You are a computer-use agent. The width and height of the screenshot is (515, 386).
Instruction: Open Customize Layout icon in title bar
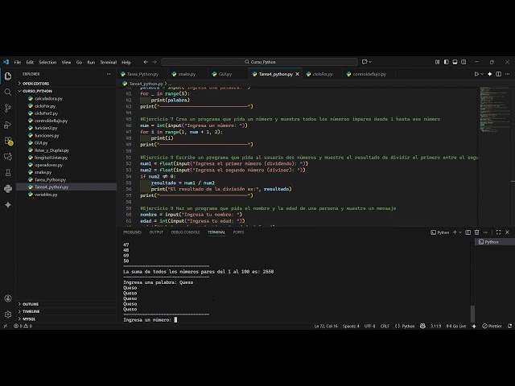coord(437,62)
